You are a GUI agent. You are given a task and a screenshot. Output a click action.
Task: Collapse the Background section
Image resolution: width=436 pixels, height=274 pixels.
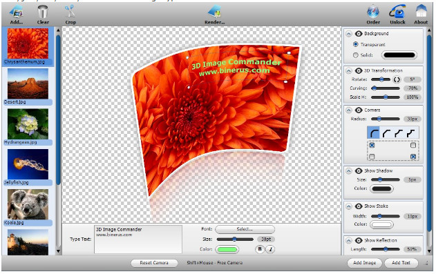point(349,34)
